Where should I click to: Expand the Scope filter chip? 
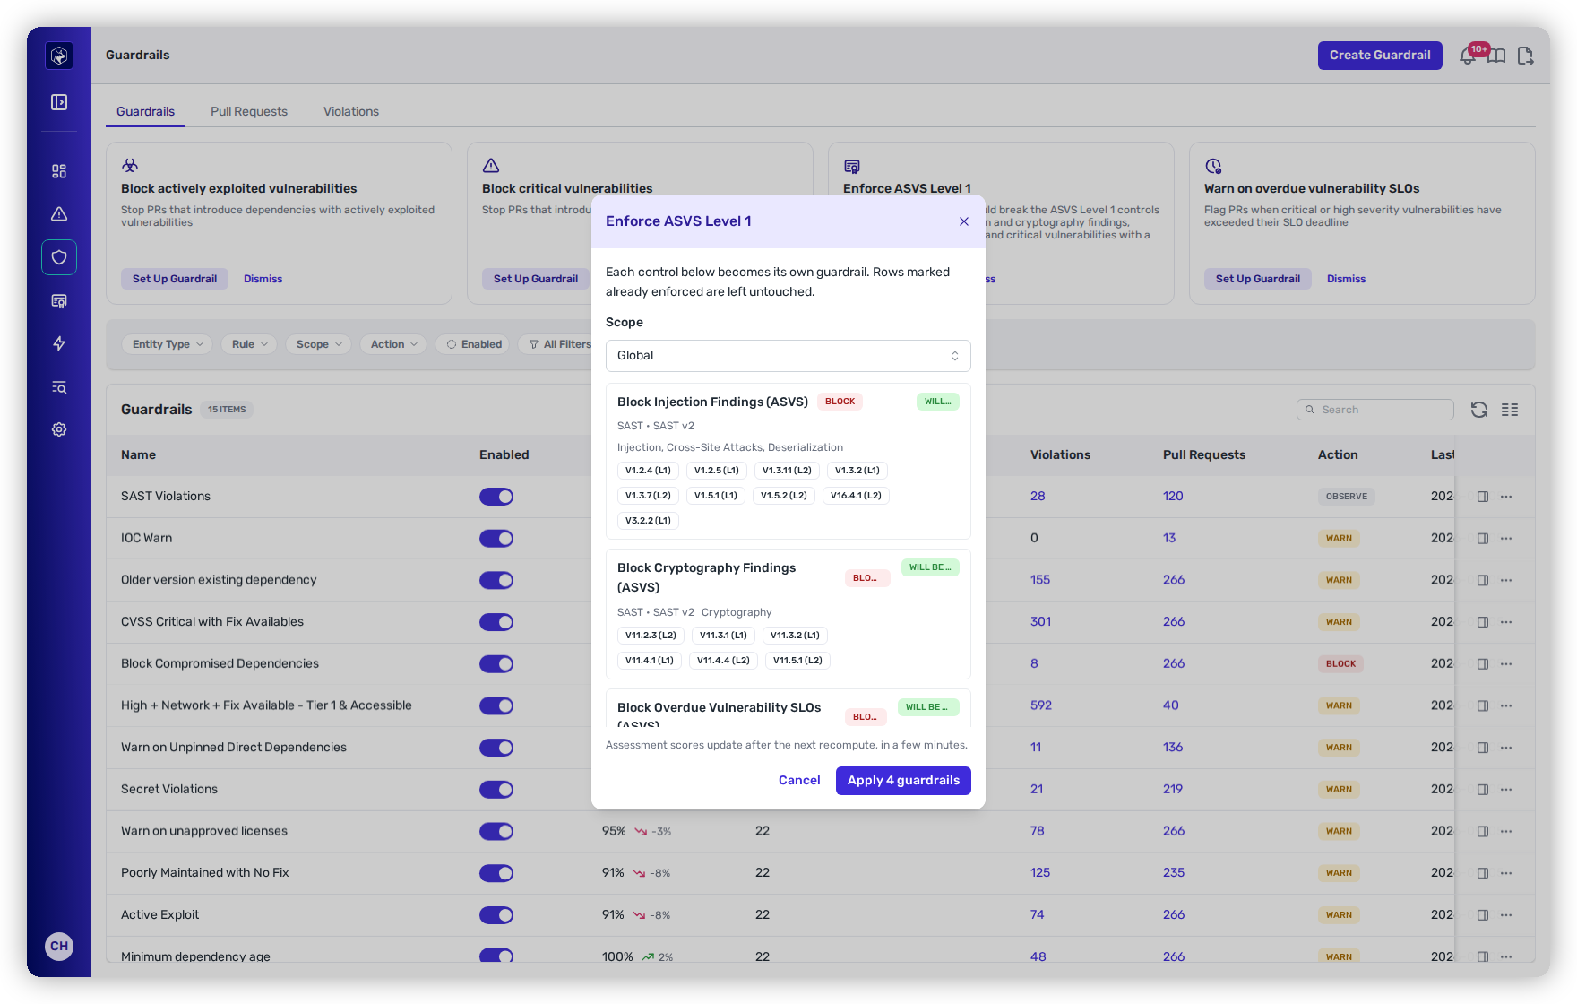[x=319, y=344]
